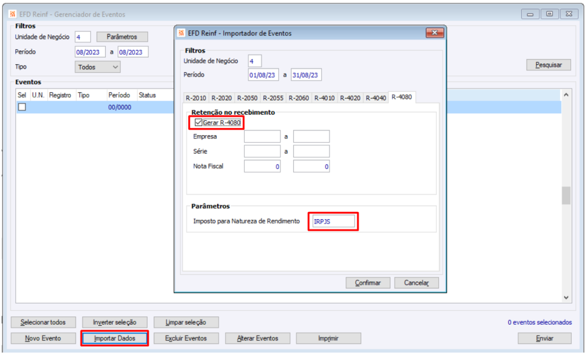Viewport: 586px width, 356px height.
Task: Click the U.N. column header
Action: point(38,95)
